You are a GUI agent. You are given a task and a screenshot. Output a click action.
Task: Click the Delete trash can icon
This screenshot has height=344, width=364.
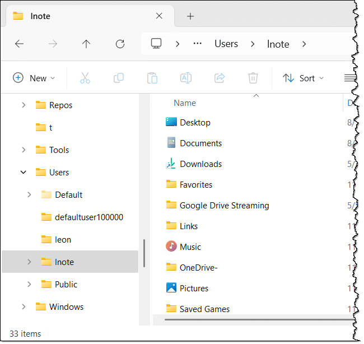point(253,78)
